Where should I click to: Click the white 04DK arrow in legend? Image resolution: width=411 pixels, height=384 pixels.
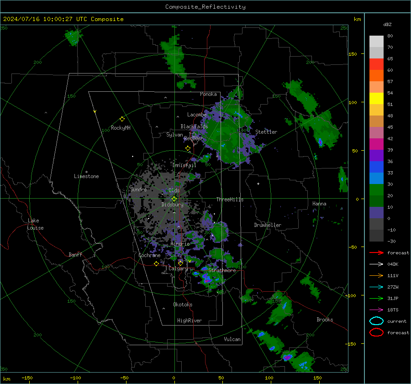pos(376,264)
